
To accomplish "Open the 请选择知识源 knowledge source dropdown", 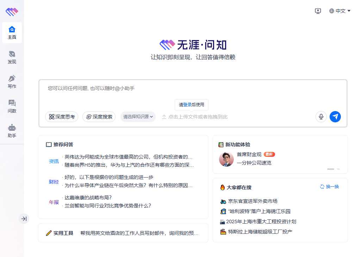I will pyautogui.click(x=138, y=117).
